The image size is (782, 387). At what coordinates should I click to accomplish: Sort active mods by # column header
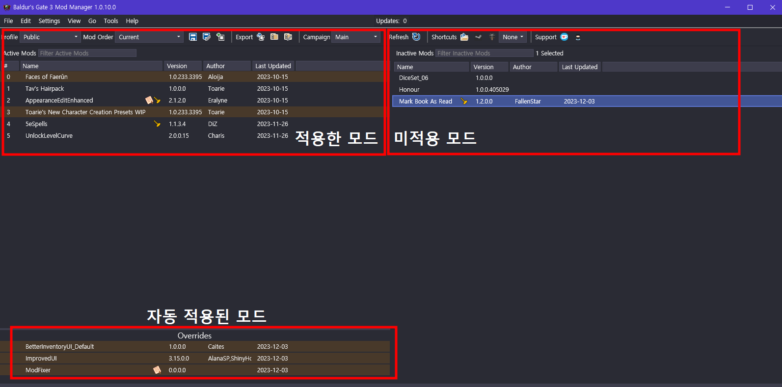click(x=10, y=66)
